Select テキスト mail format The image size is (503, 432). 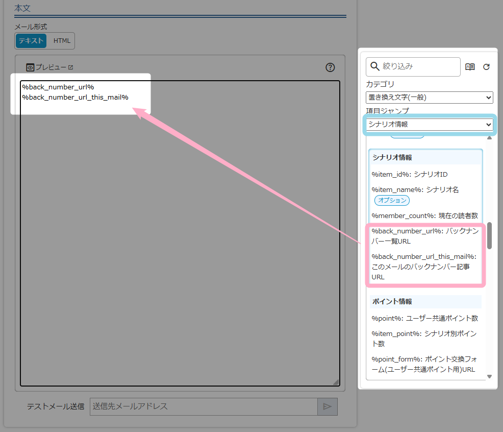tap(31, 41)
